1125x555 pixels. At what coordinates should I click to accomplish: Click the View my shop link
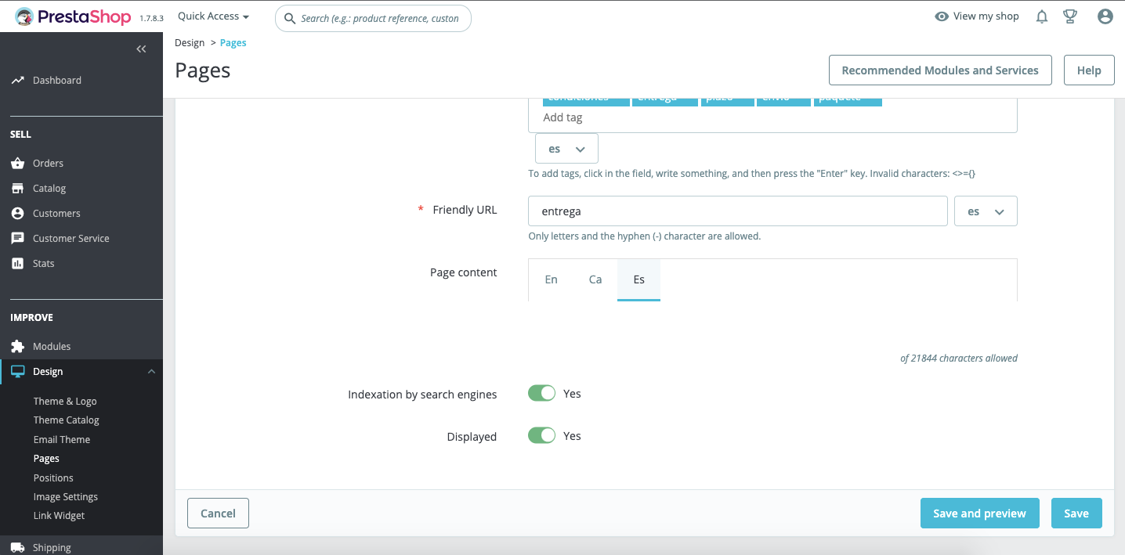[x=986, y=16]
